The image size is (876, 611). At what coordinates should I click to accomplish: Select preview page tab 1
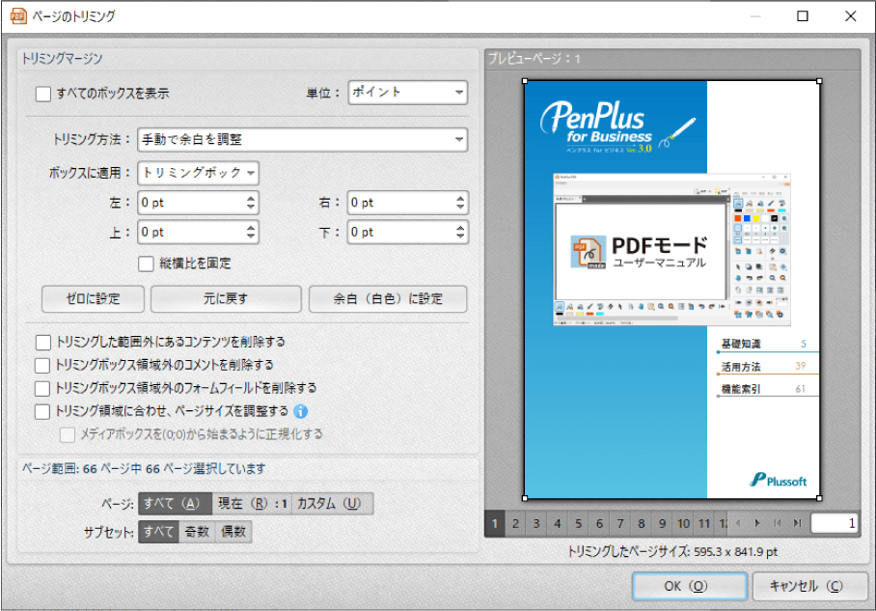pyautogui.click(x=494, y=524)
